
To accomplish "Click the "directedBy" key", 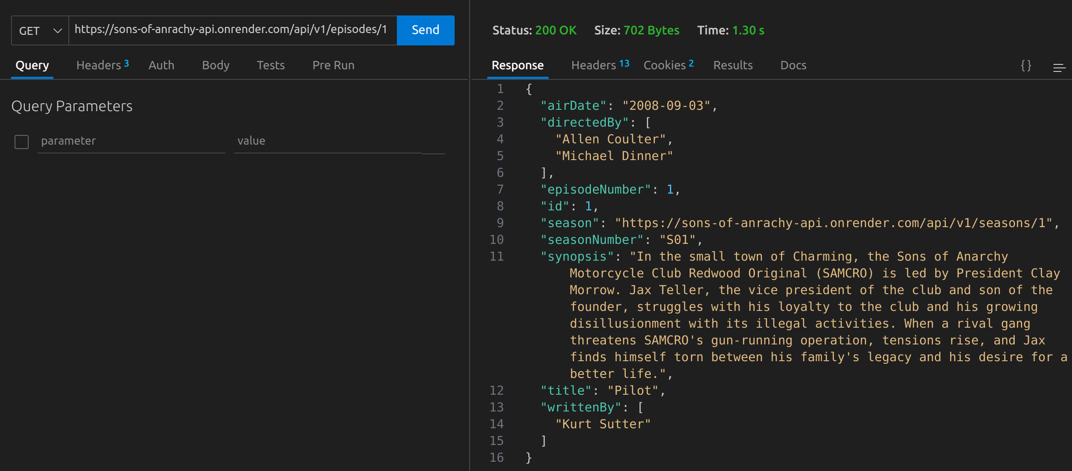I will [585, 123].
